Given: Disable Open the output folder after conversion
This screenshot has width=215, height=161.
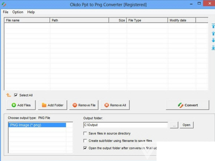Looking at the screenshot, I should coord(85,148).
